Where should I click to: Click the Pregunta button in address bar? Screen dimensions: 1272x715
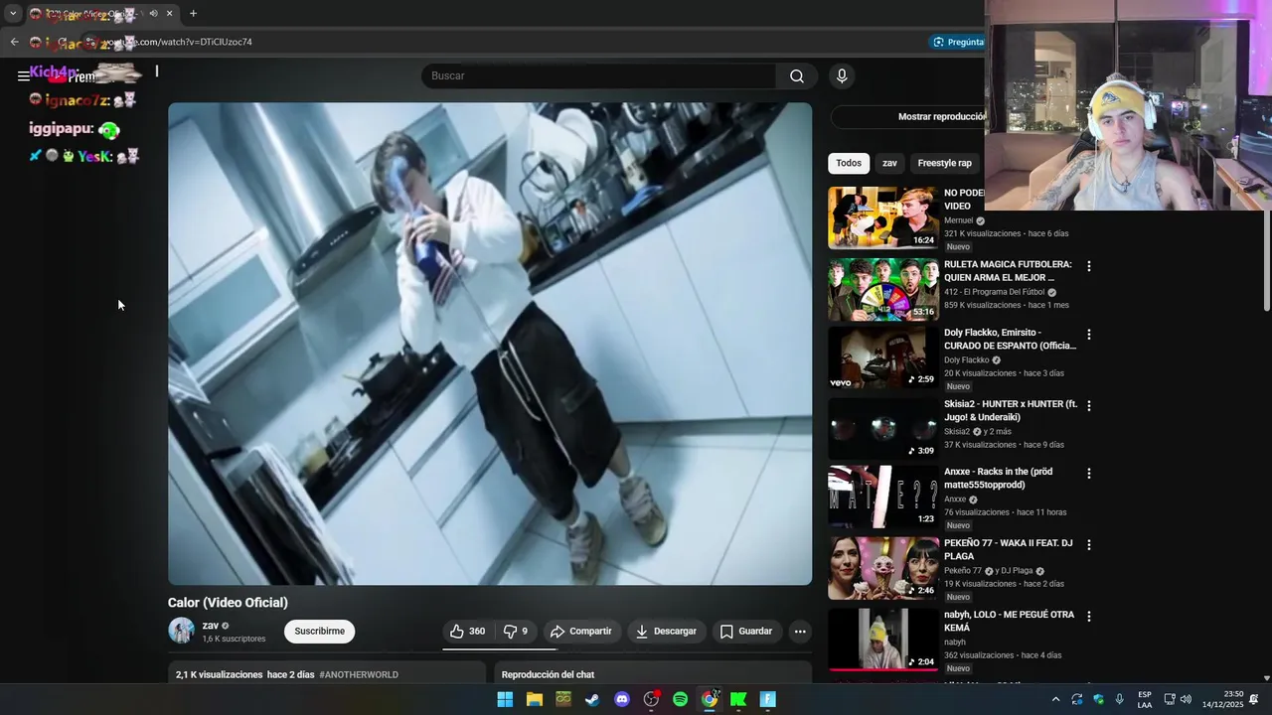click(959, 42)
